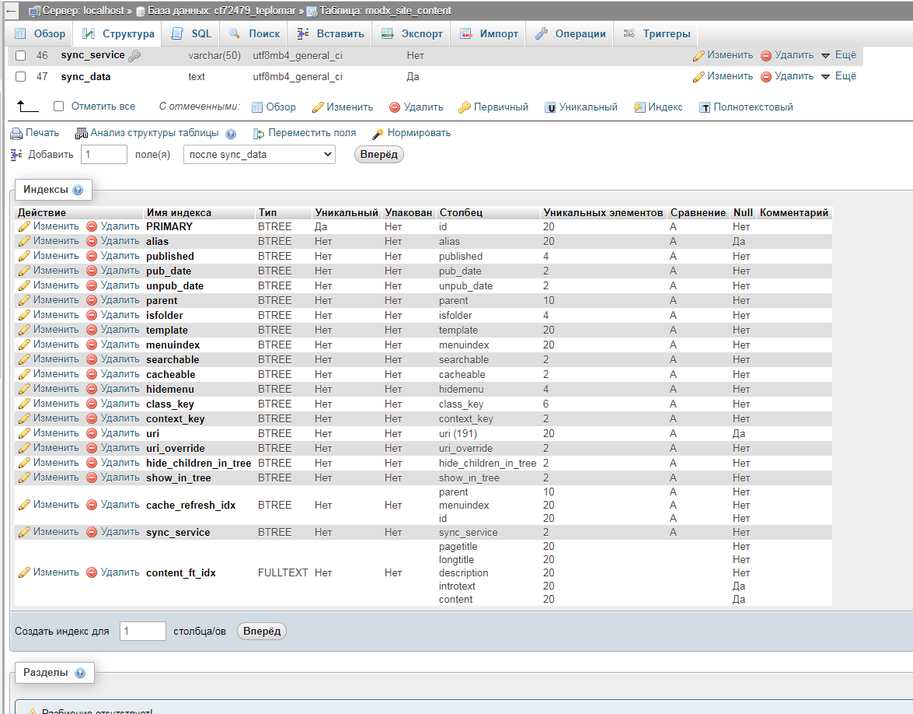Open the Триггеры tab
Image resolution: width=913 pixels, height=714 pixels.
[657, 33]
